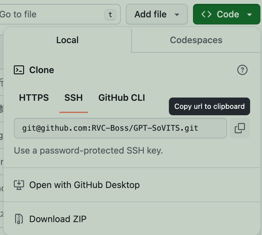Viewport: 262px width, 235px height.
Task: Open the clone help question mark icon
Action: click(x=242, y=70)
